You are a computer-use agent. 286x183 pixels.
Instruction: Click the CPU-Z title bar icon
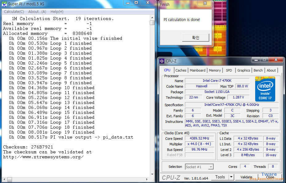(162, 61)
